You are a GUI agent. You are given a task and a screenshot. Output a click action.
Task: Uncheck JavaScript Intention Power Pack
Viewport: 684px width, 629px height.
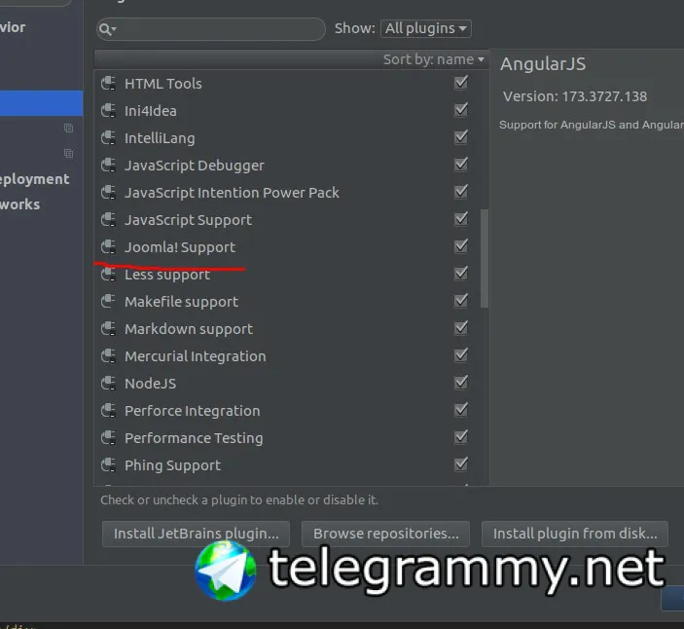coord(460,192)
